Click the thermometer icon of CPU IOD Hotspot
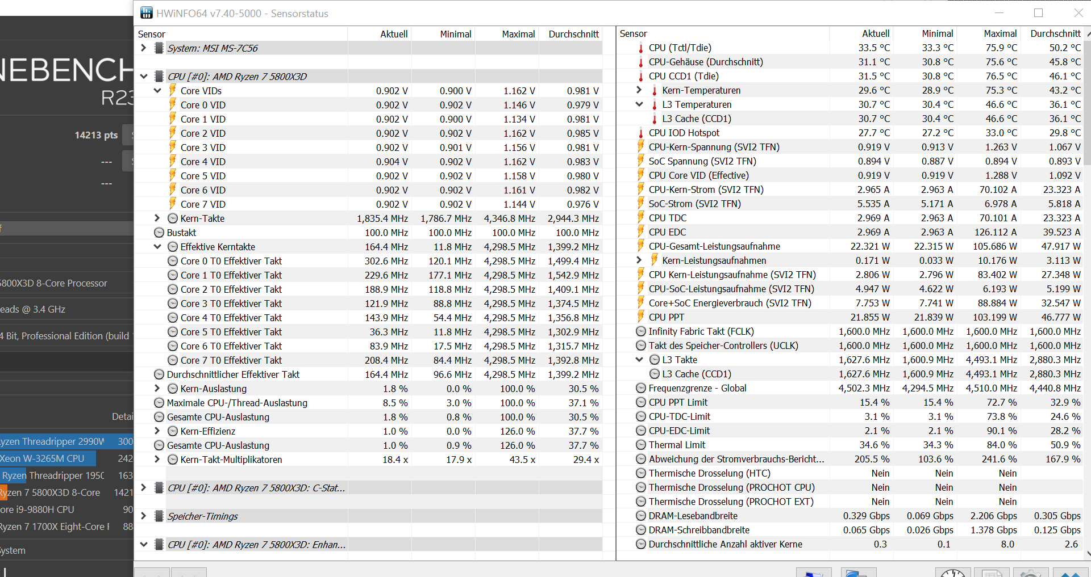 point(641,133)
